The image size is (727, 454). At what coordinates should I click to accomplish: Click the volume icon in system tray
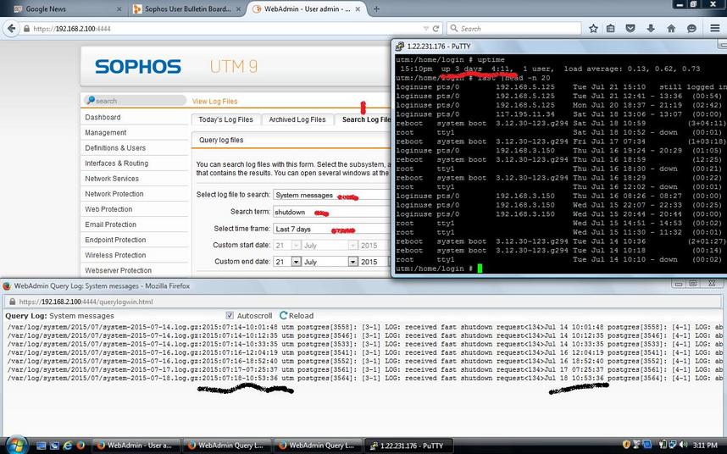tap(683, 446)
